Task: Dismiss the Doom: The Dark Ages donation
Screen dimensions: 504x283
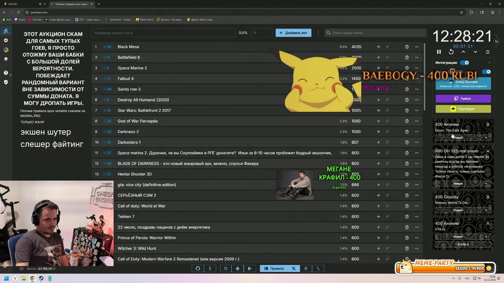Action: [x=488, y=125]
